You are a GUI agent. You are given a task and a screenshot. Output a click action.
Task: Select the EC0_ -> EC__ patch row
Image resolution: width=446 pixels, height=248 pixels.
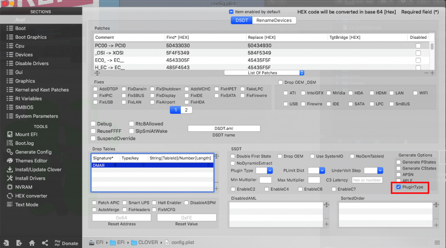pos(261,60)
